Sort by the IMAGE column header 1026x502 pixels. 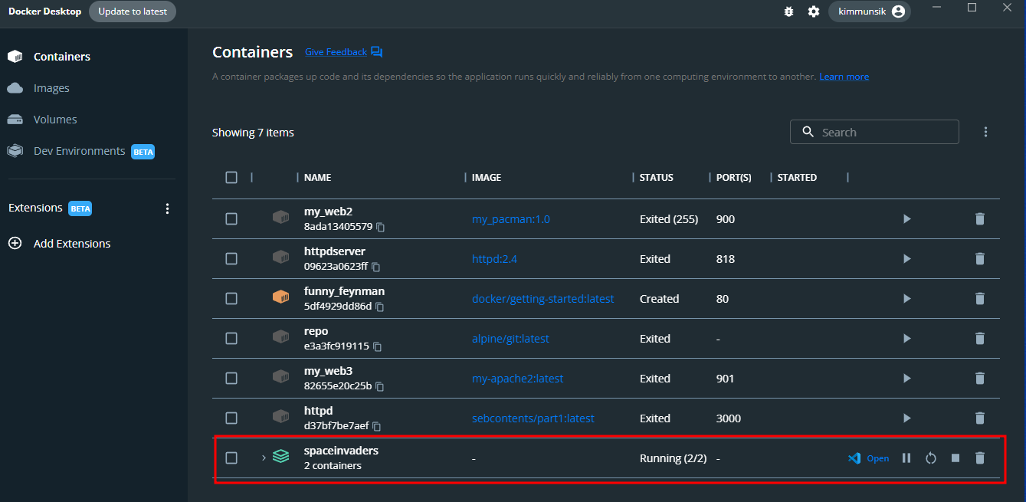tap(487, 177)
